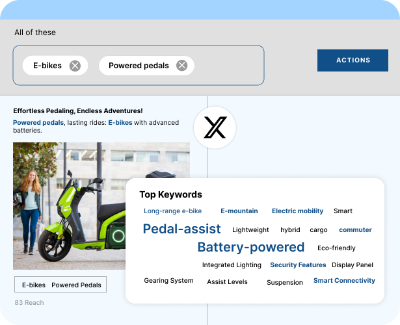Select the Pedal-assist keyword

click(x=181, y=229)
